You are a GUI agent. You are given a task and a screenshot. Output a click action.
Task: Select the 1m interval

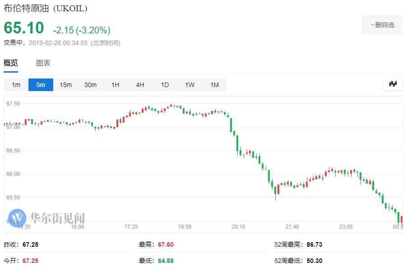click(x=16, y=85)
